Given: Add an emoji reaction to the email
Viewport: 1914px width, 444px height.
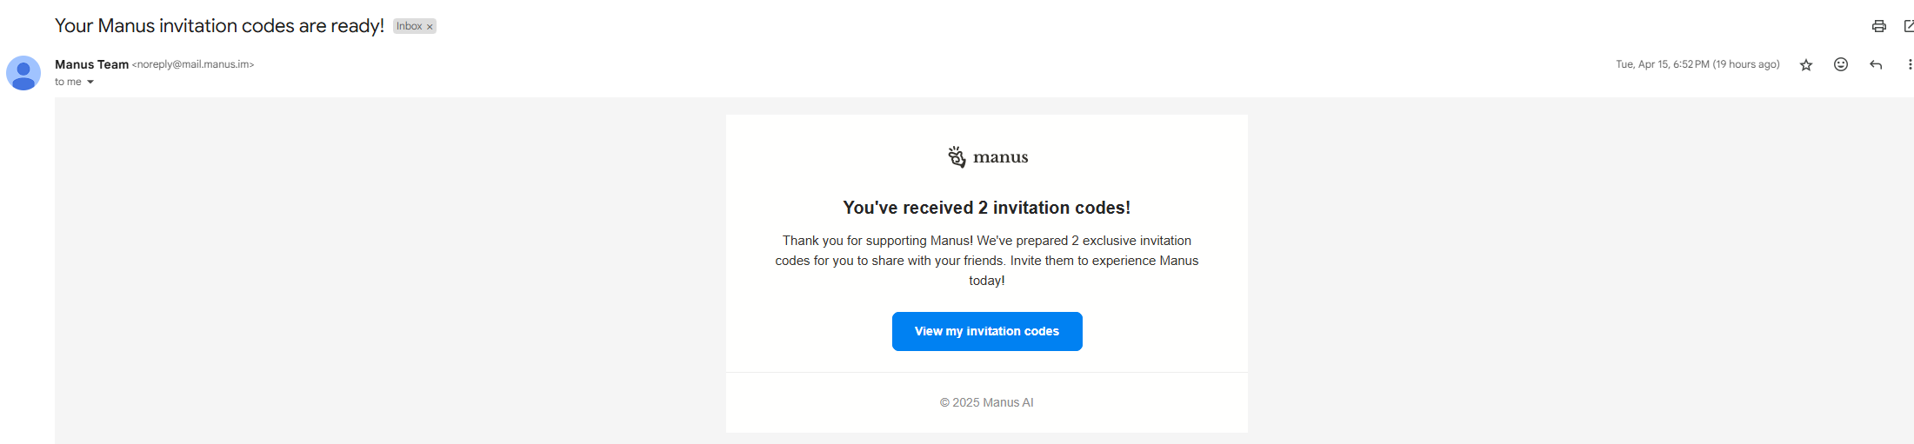Looking at the screenshot, I should pos(1841,64).
